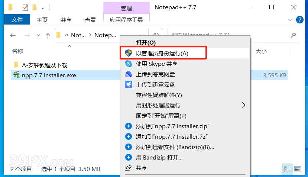Select the npp.7.7.Installer.exe file name

point(49,75)
